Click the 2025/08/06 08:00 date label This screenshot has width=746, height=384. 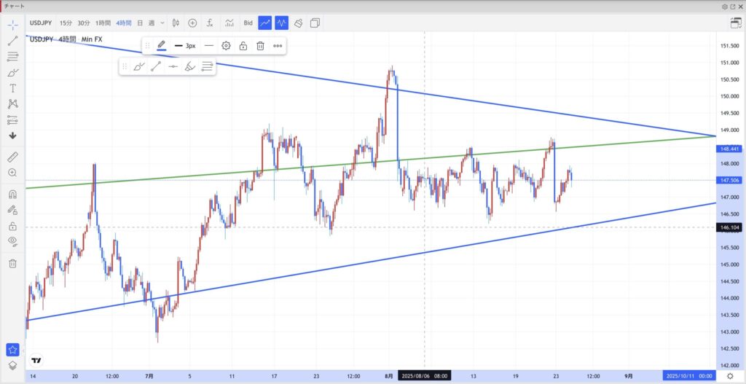(425, 376)
